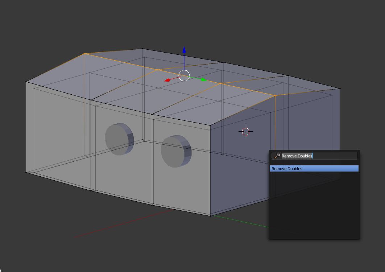The height and width of the screenshot is (272, 385).
Task: Click the 3D cursor crosshair
Action: [246, 131]
